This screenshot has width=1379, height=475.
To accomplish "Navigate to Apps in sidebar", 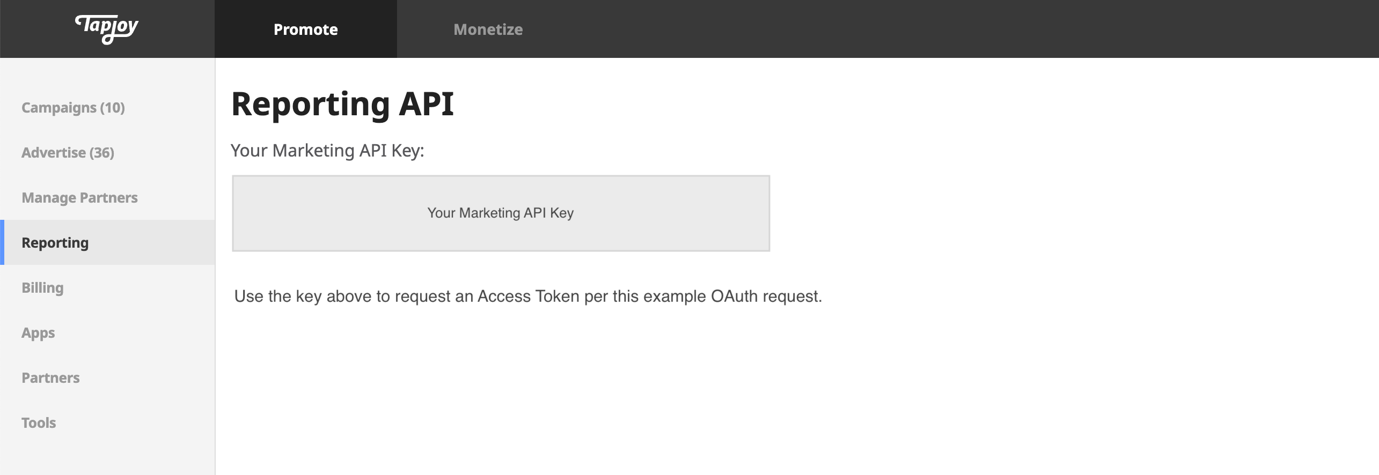I will pos(38,333).
